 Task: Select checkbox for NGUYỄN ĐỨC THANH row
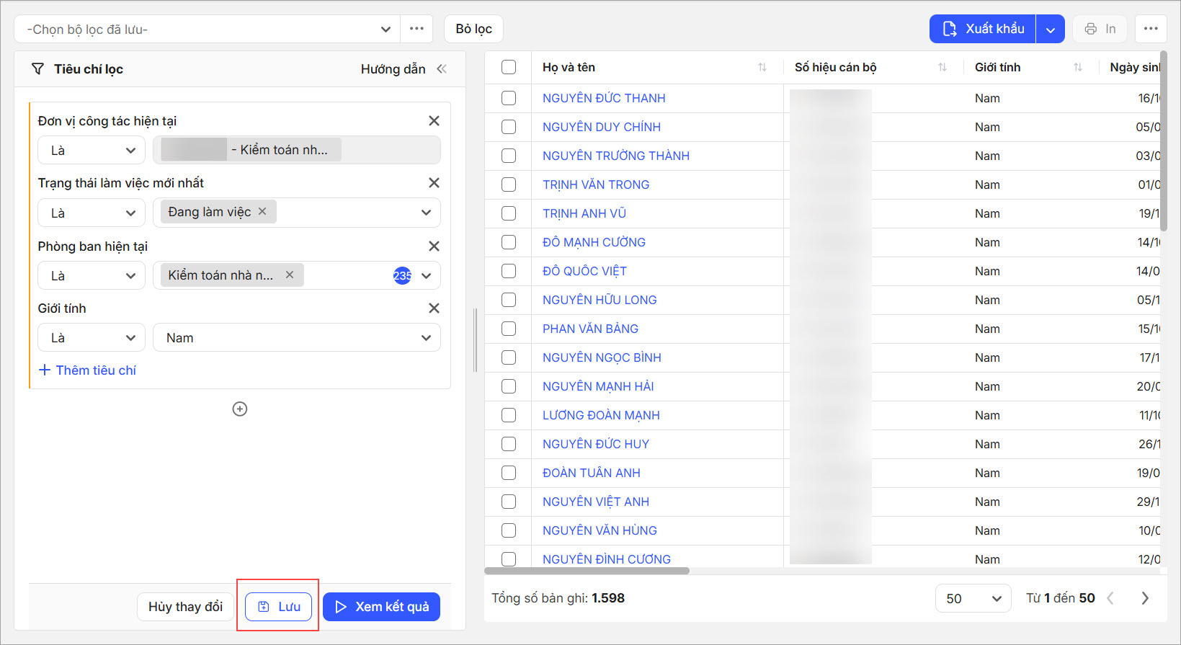[x=509, y=98]
